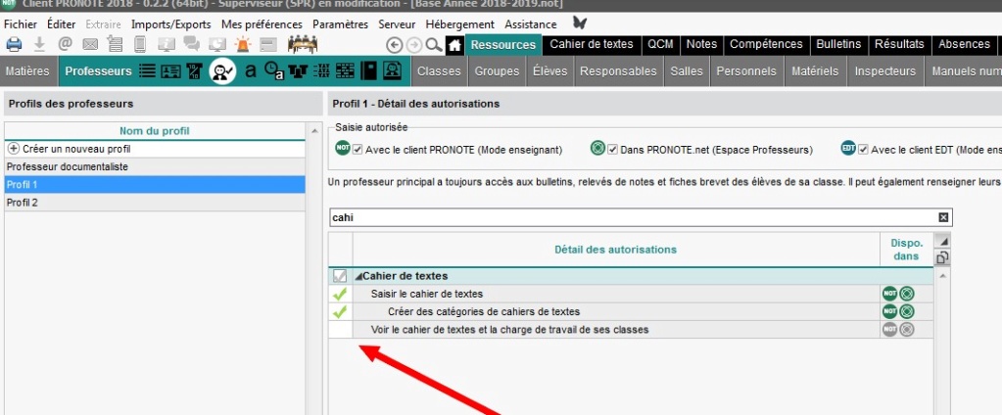The image size is (1002, 415).
Task: Open the Paramètres menu
Action: (x=341, y=24)
